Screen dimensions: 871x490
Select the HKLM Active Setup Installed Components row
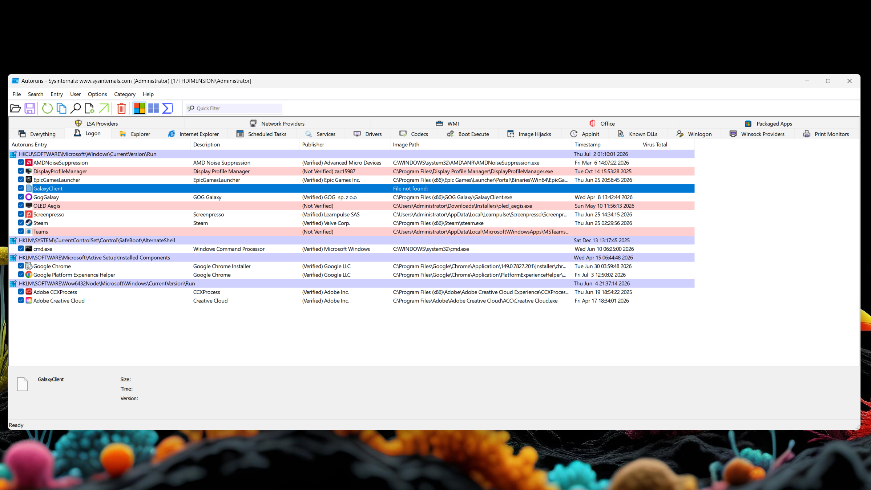[x=352, y=258]
